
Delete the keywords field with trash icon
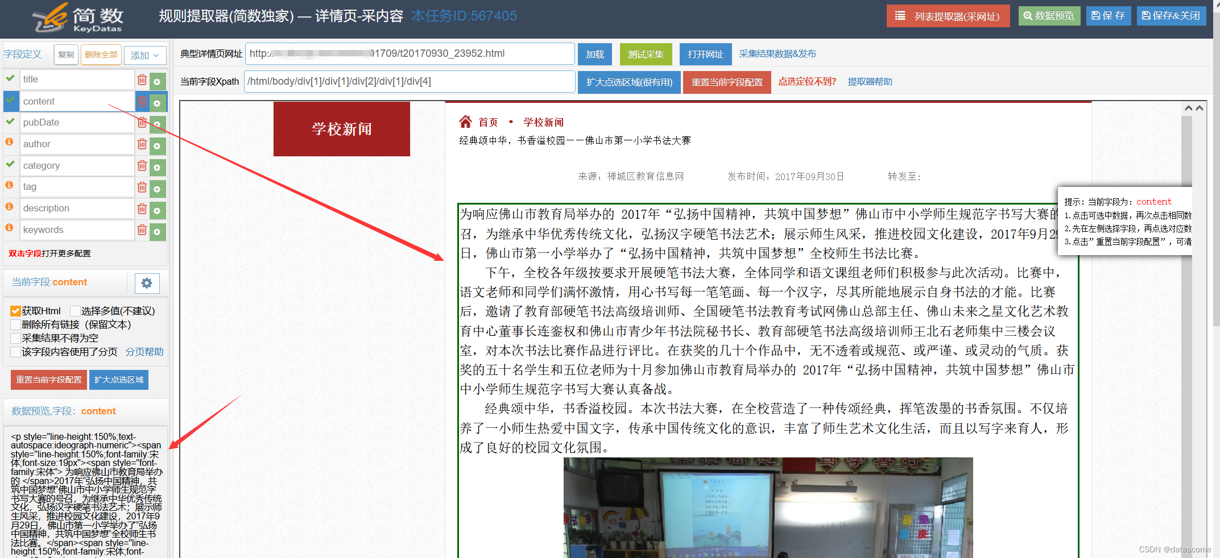(x=142, y=230)
